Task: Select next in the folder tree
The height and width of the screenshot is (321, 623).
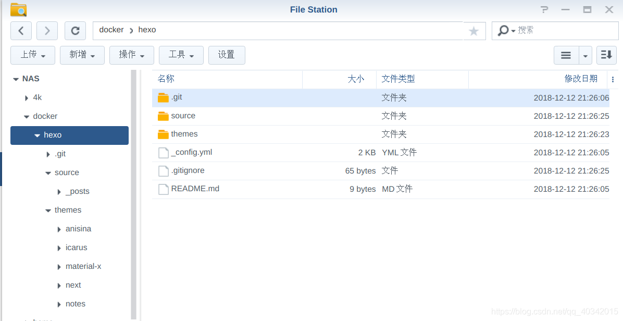Action: click(73, 285)
